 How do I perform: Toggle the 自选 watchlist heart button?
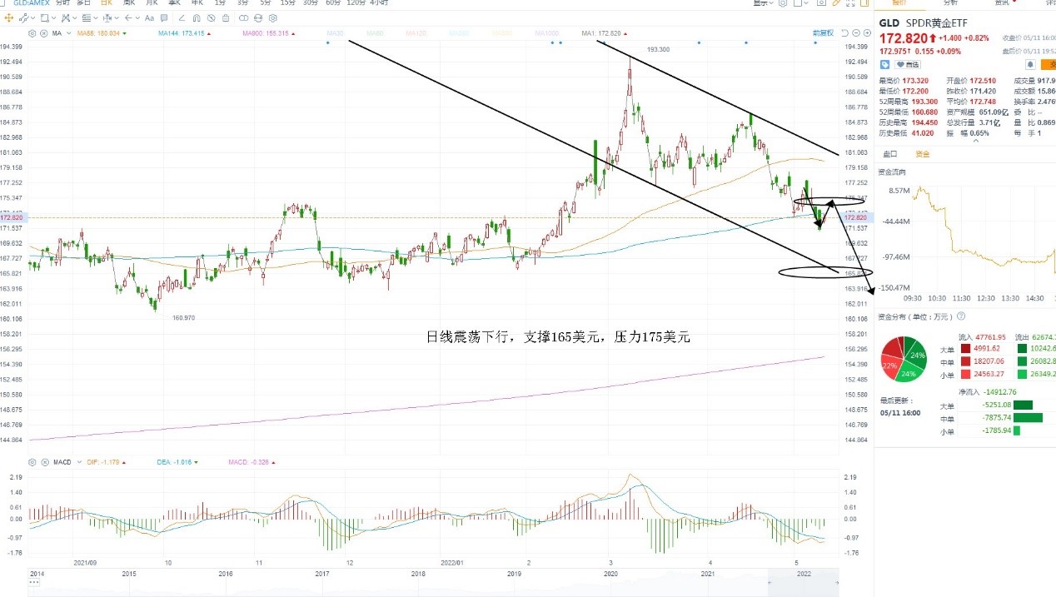click(x=908, y=64)
